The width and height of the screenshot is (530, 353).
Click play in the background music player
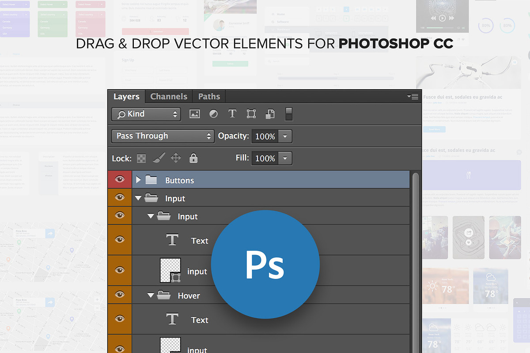click(x=443, y=18)
